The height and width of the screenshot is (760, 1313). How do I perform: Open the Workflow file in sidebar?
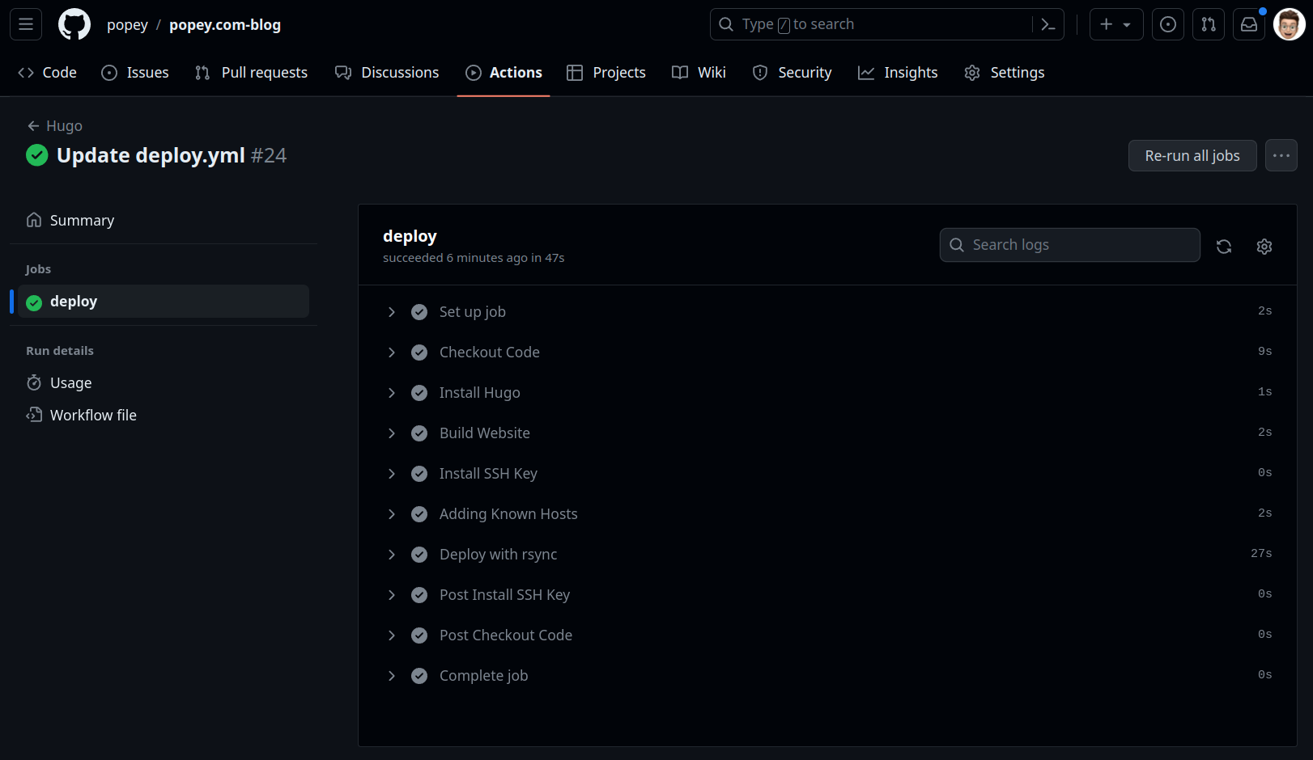click(x=93, y=416)
